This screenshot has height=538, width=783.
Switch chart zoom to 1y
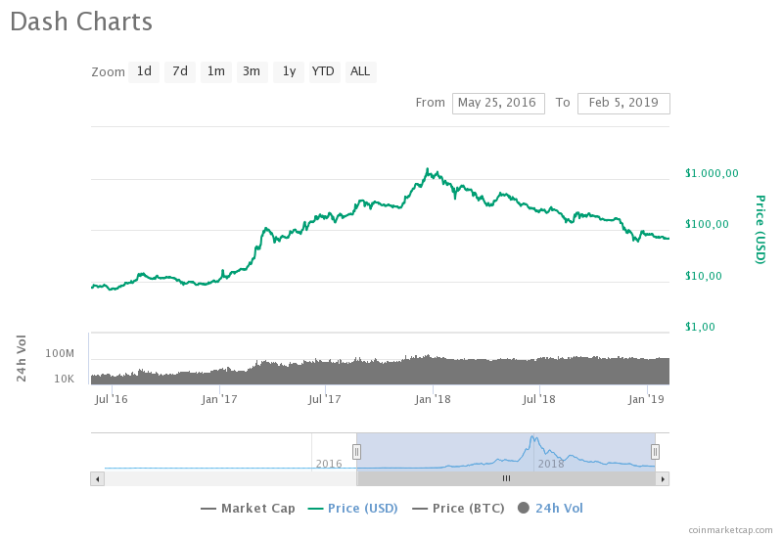289,71
